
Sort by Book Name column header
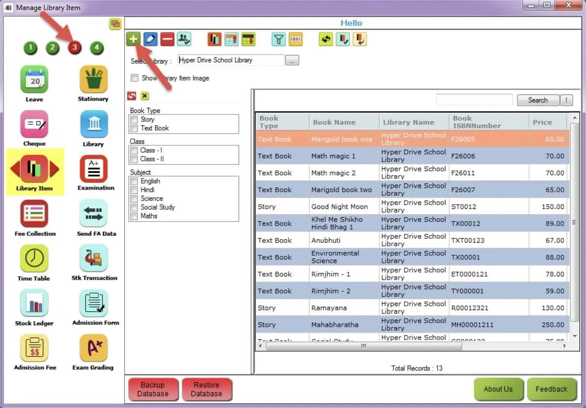[344, 122]
